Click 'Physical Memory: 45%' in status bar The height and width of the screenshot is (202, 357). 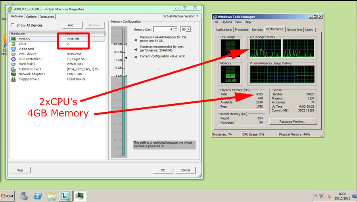(294, 135)
